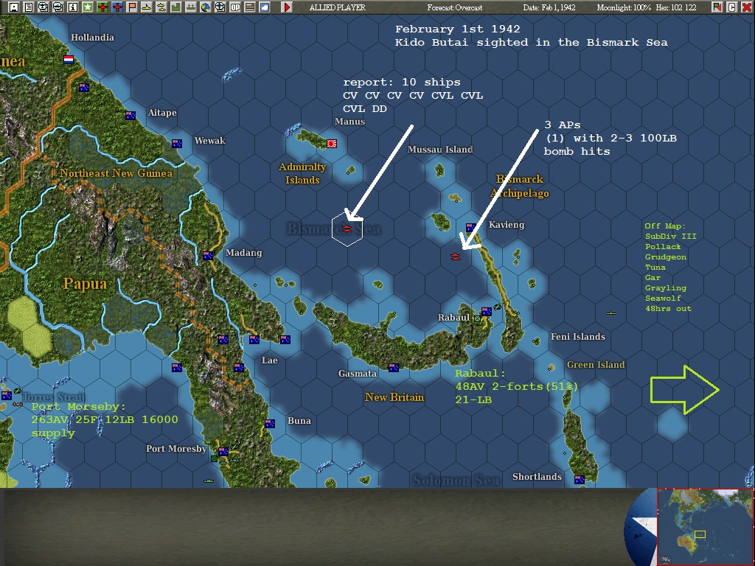
Task: Select the Wewak base flag
Action: (x=177, y=143)
